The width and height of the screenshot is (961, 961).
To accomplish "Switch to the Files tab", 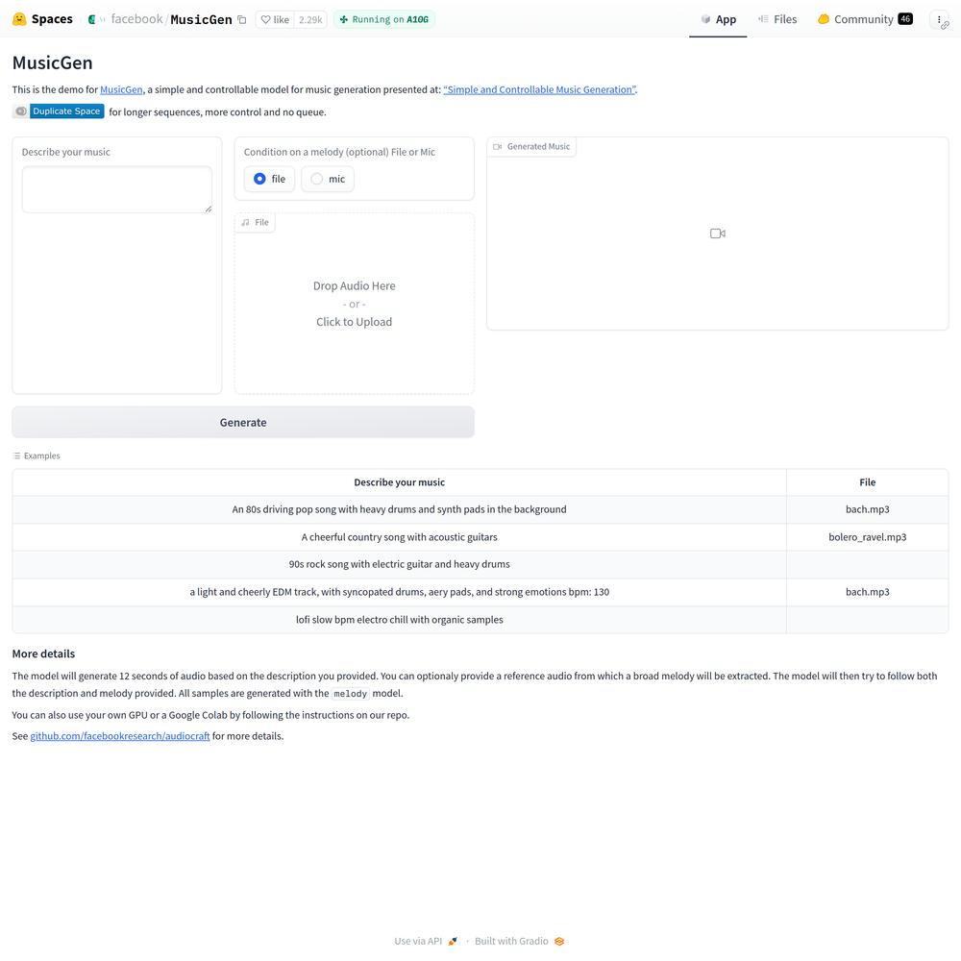I will [777, 19].
